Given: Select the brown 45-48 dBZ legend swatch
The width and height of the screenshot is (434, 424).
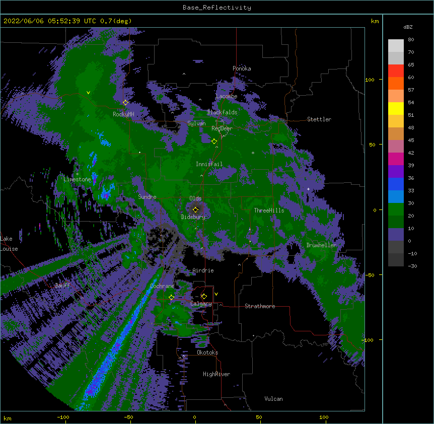Looking at the screenshot, I should tap(396, 133).
